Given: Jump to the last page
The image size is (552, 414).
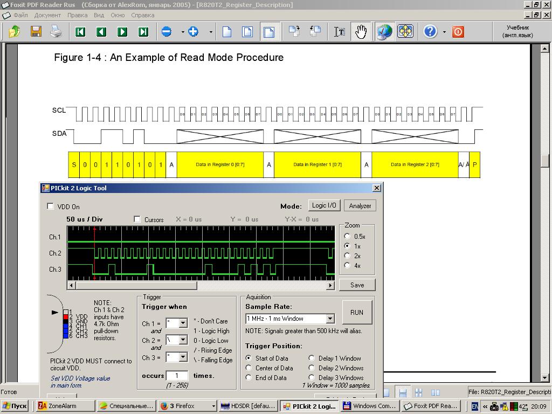Looking at the screenshot, I should tap(143, 32).
